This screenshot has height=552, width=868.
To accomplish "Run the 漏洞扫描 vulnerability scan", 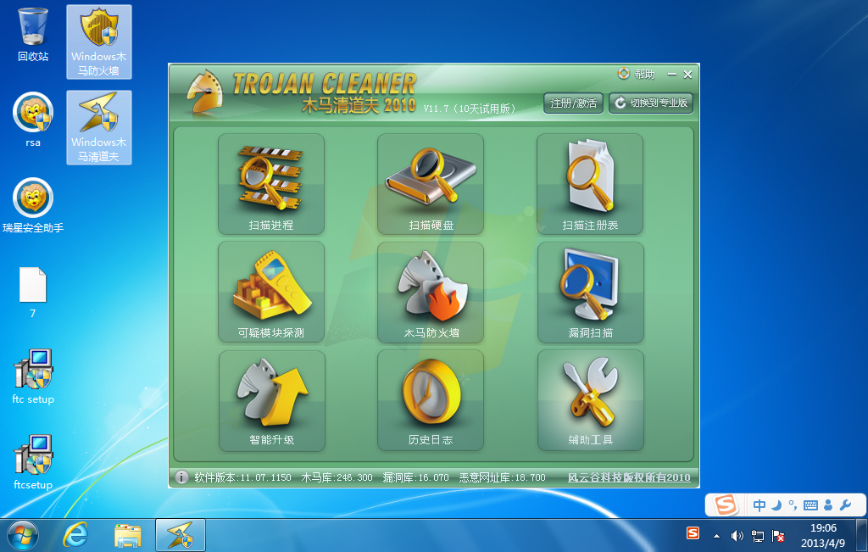I will tap(590, 292).
